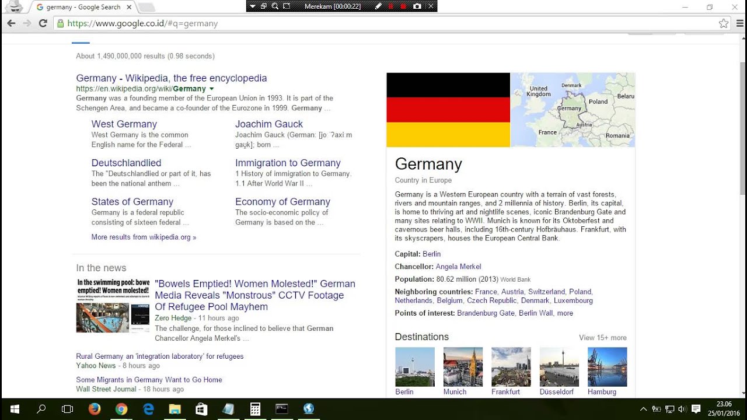Viewport: 747px width, 420px height.
Task: Open the Calculator taskbar icon
Action: (255, 409)
